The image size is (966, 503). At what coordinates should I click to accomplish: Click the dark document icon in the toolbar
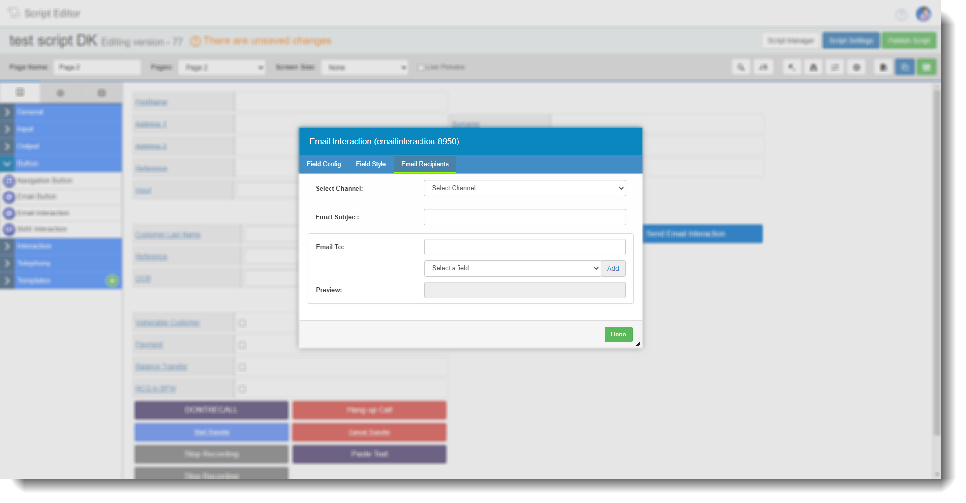click(x=883, y=67)
